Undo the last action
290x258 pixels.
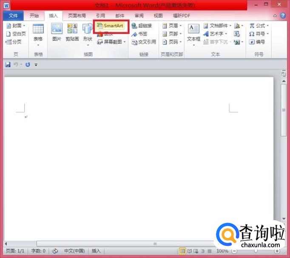pyautogui.click(x=16, y=65)
